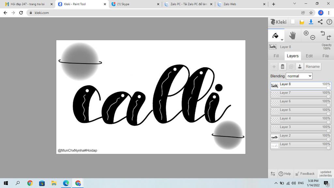Share the drawing

coord(320,22)
